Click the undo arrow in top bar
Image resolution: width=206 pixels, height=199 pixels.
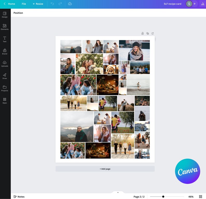[x=52, y=4]
